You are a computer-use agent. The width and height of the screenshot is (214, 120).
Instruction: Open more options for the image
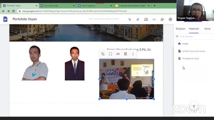click(x=133, y=54)
